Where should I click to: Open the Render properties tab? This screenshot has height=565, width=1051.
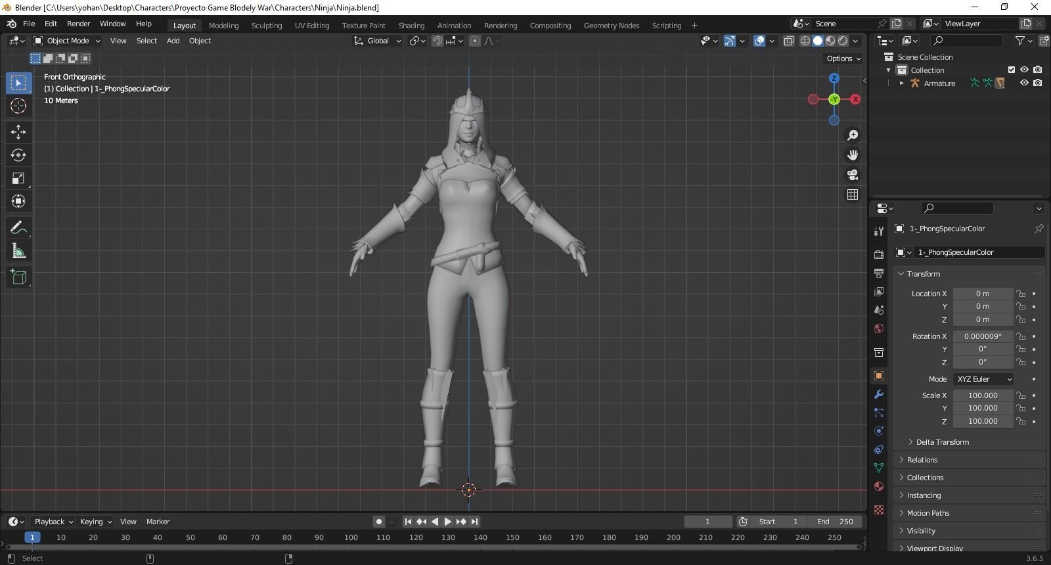tap(879, 254)
